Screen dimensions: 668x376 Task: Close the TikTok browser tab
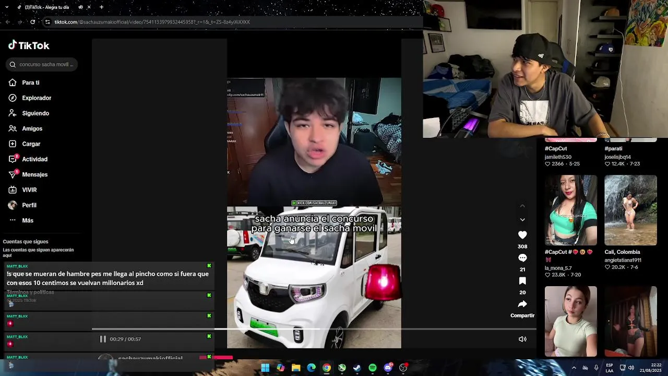(x=89, y=7)
